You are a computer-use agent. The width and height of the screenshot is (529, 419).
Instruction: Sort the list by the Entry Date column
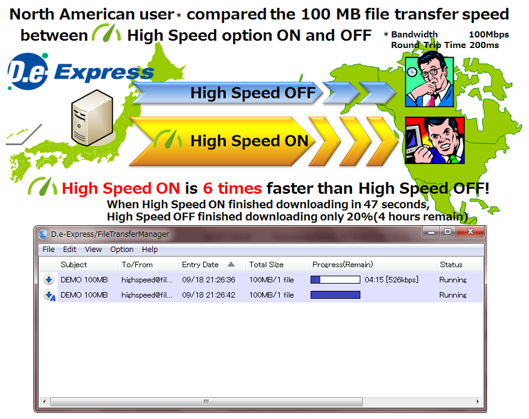pos(200,265)
